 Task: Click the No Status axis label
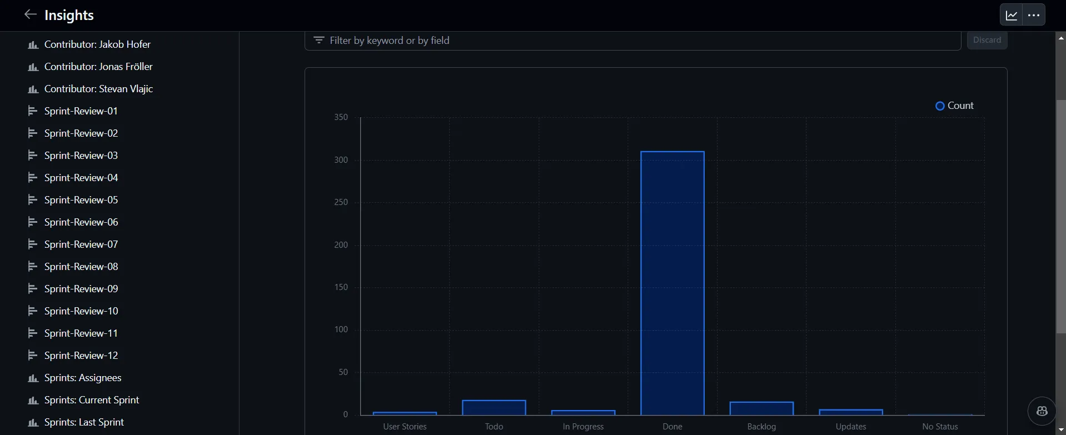[940, 427]
